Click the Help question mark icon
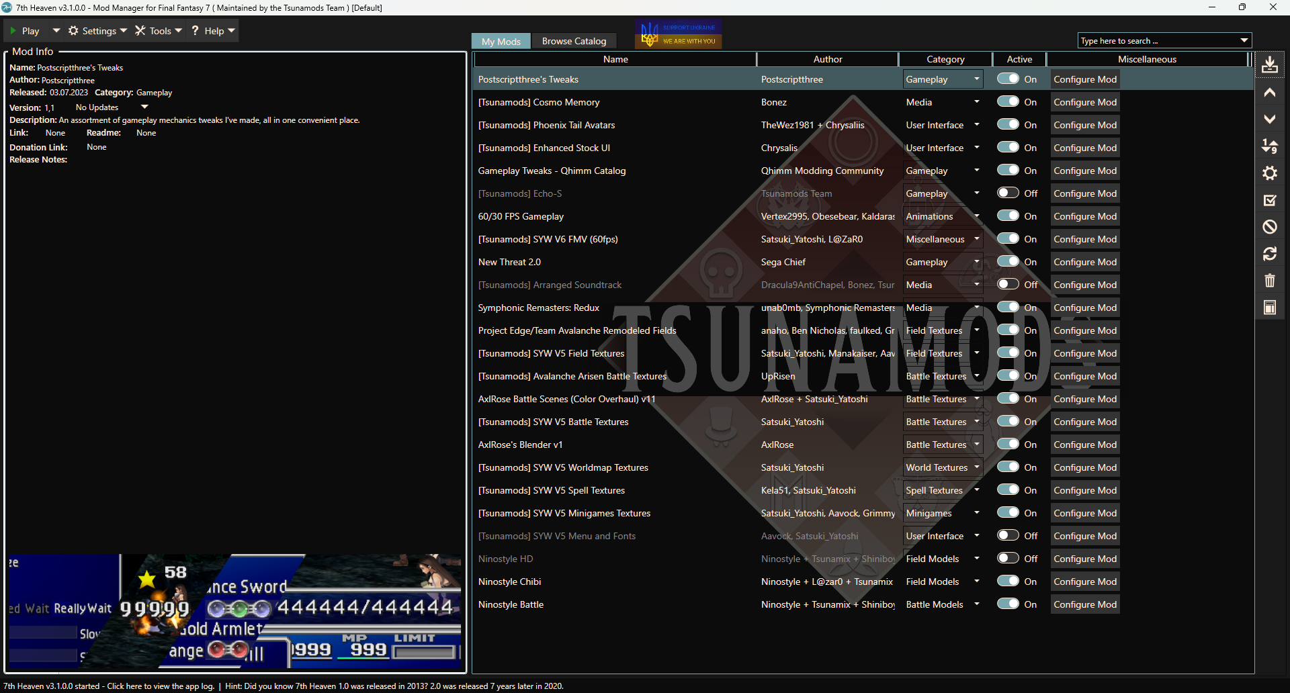Screen dimensions: 1290x693 (196, 31)
